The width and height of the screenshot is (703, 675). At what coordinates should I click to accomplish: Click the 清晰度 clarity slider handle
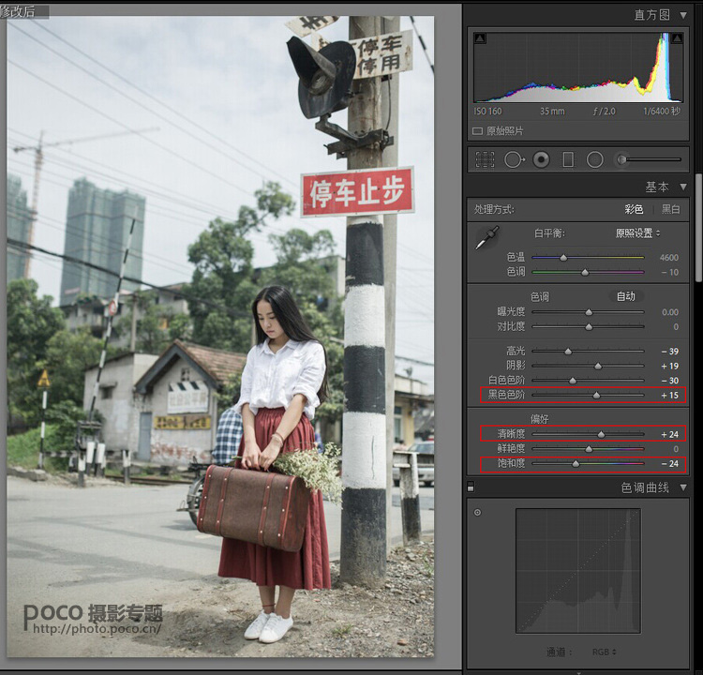tap(601, 434)
